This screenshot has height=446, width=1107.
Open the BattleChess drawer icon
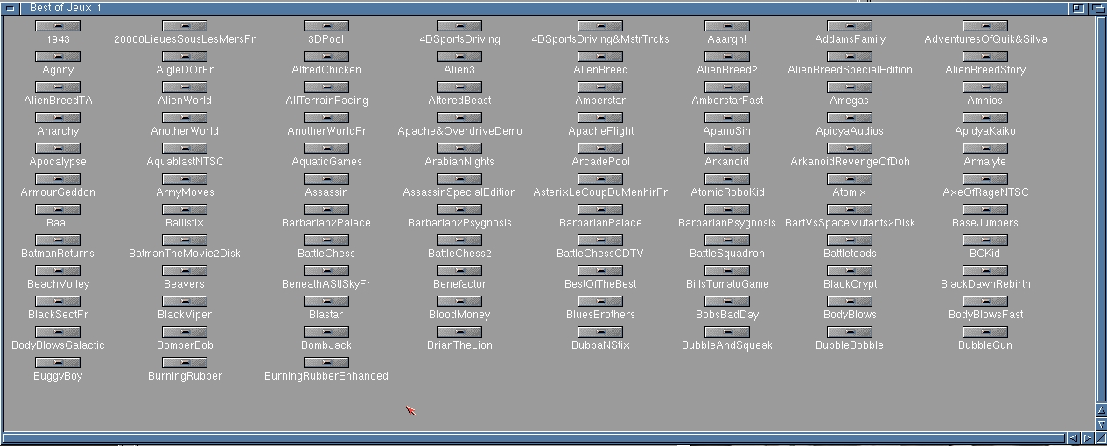326,240
